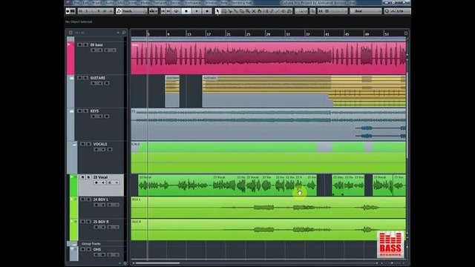This screenshot has height=267, width=475.
Task: Open the File menu
Action: [x=76, y=3]
